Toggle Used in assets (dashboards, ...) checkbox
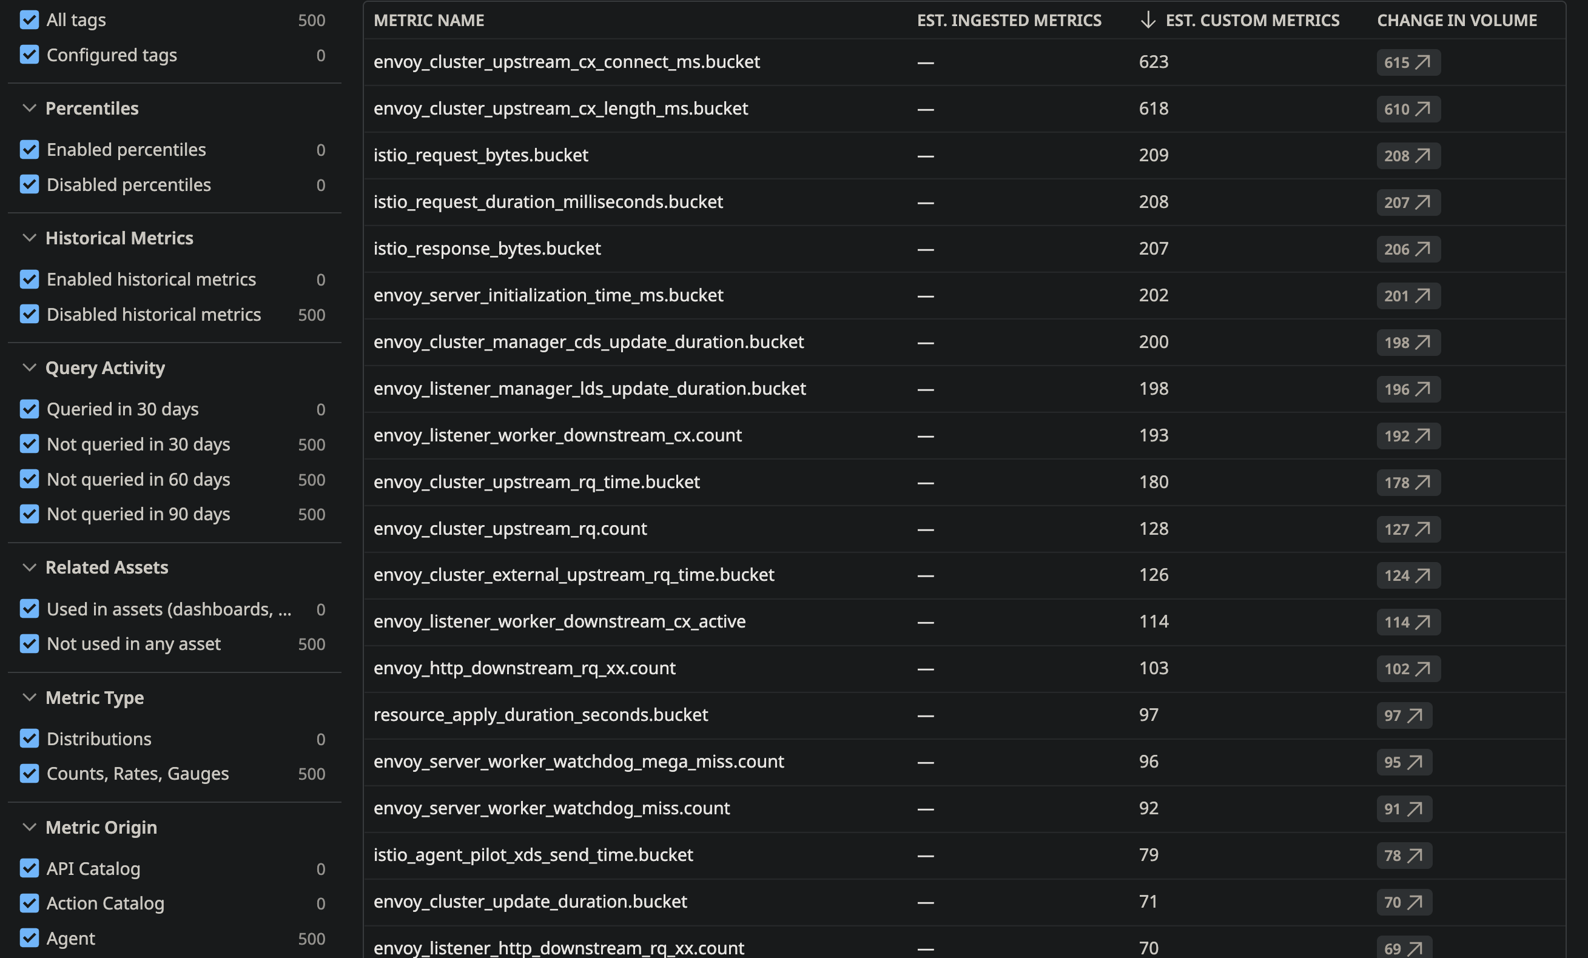1588x958 pixels. click(29, 609)
